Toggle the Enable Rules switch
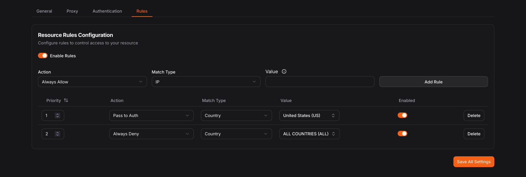The width and height of the screenshot is (526, 177). 43,55
